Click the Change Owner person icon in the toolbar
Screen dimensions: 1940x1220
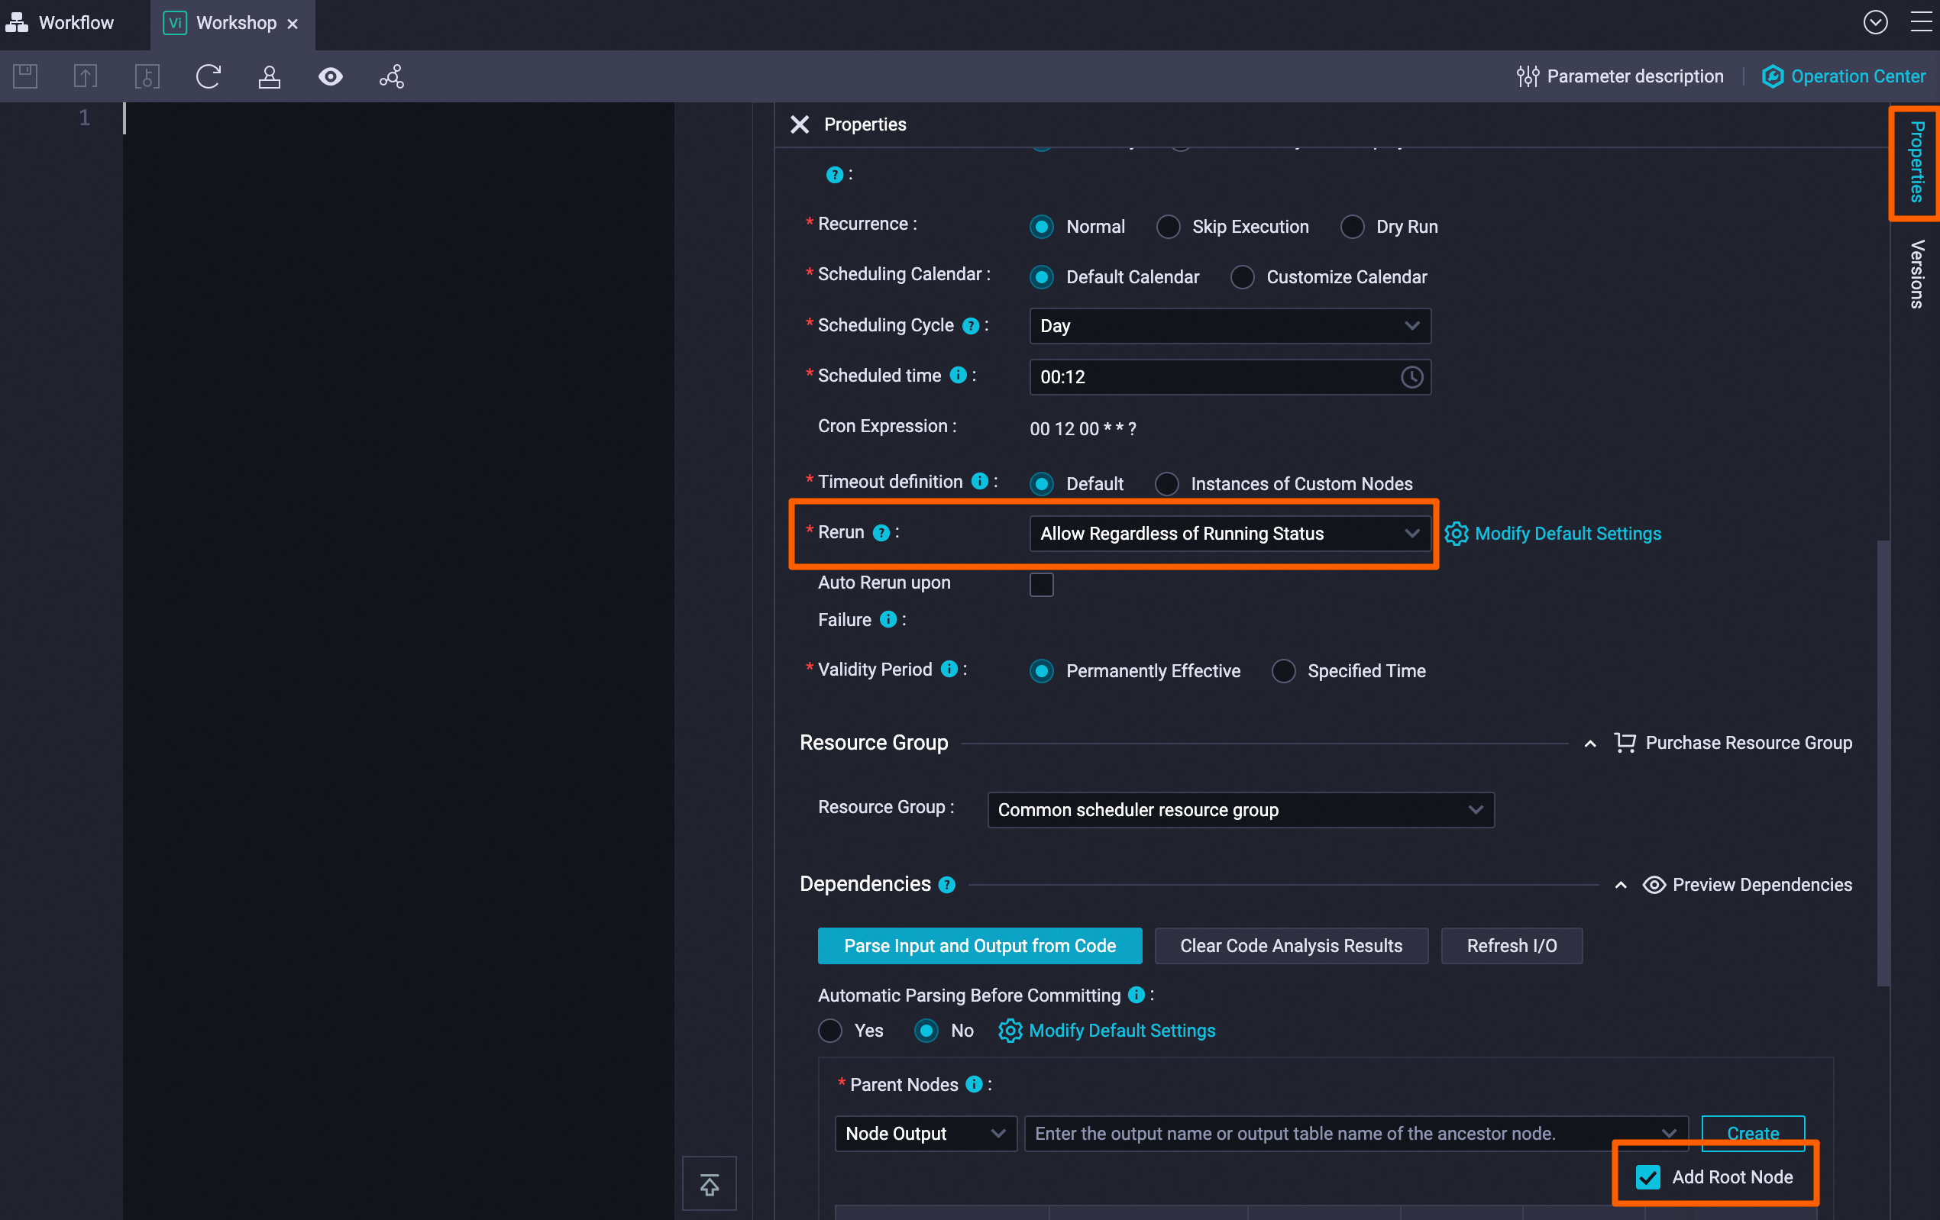coord(269,76)
